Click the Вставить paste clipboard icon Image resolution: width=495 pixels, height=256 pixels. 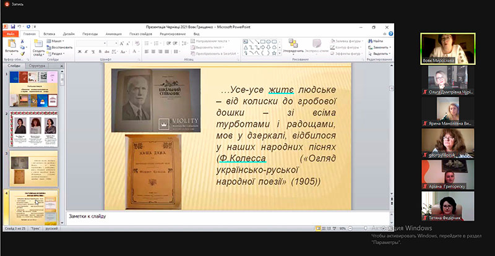coord(12,43)
